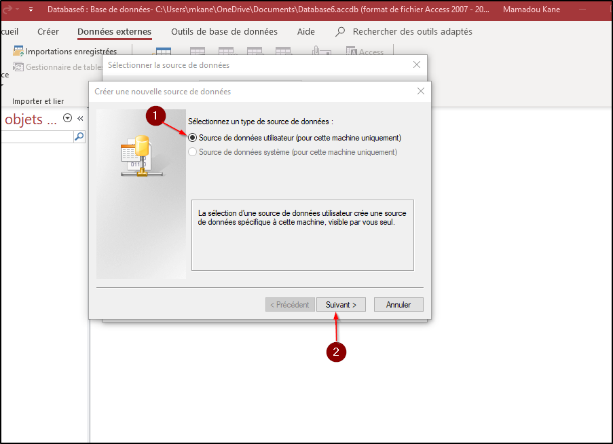Select the system data source option

[193, 153]
